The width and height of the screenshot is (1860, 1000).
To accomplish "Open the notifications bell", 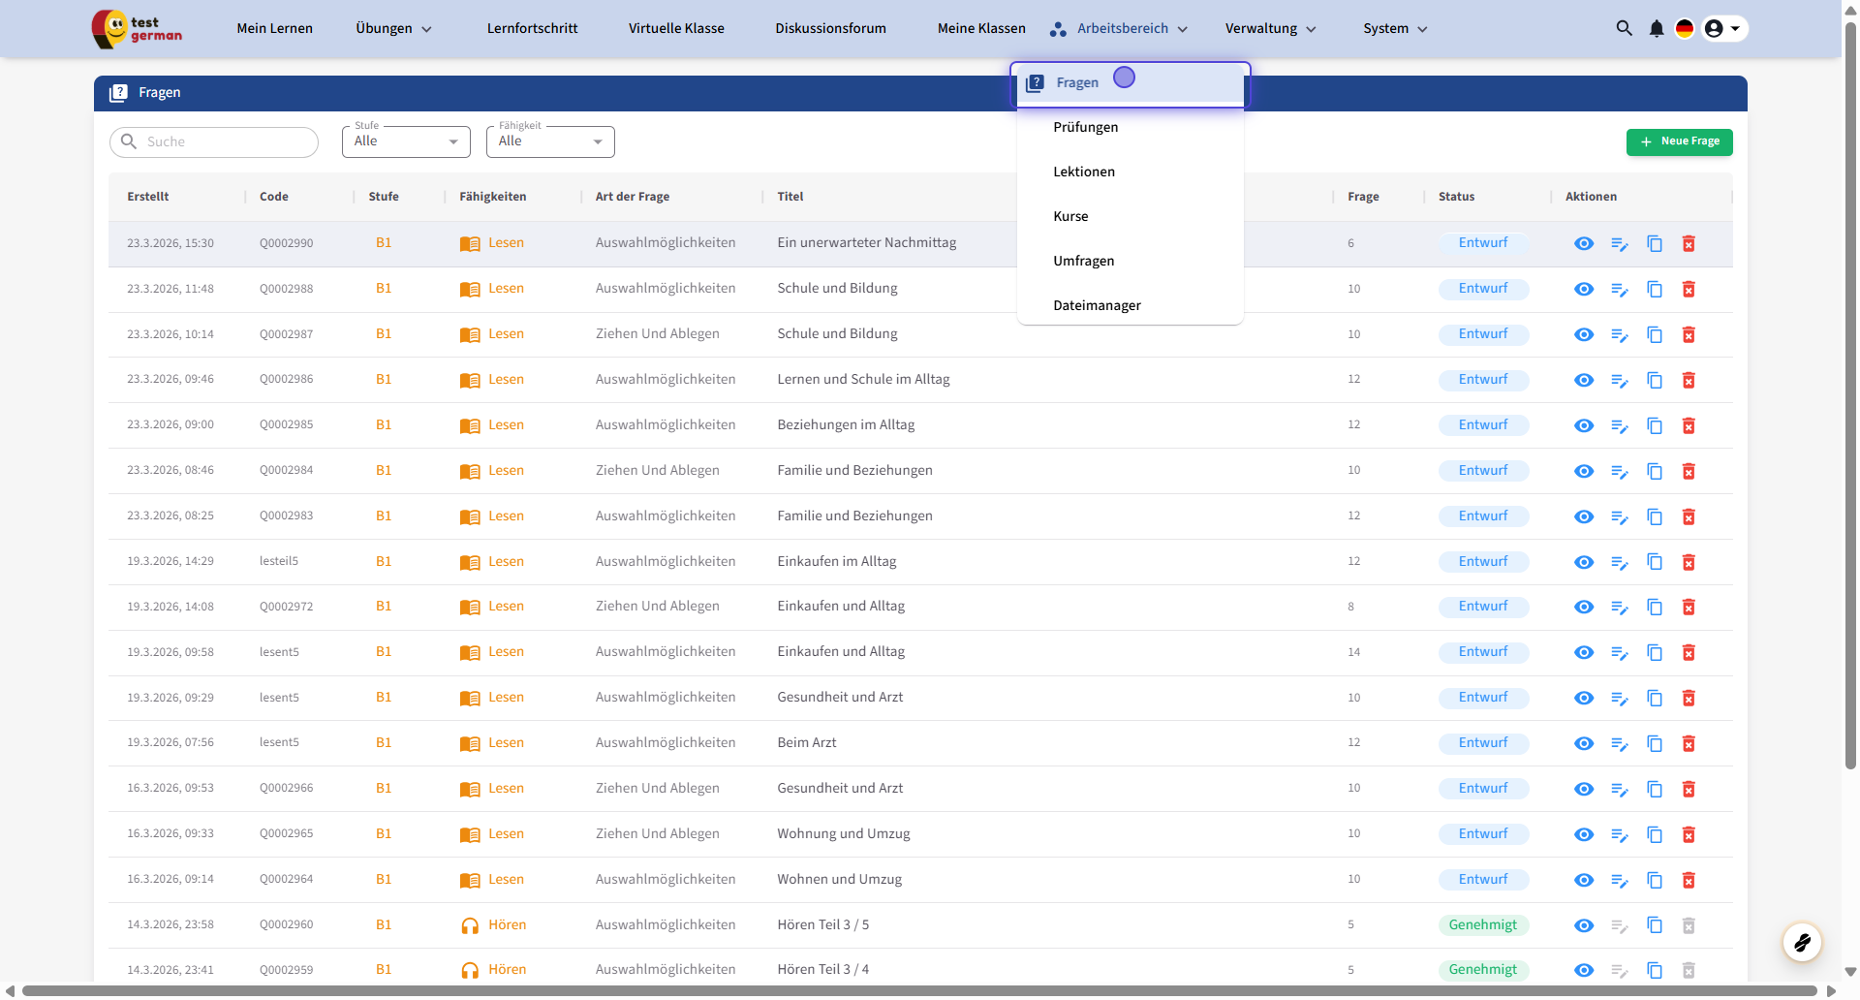I will click(x=1657, y=29).
